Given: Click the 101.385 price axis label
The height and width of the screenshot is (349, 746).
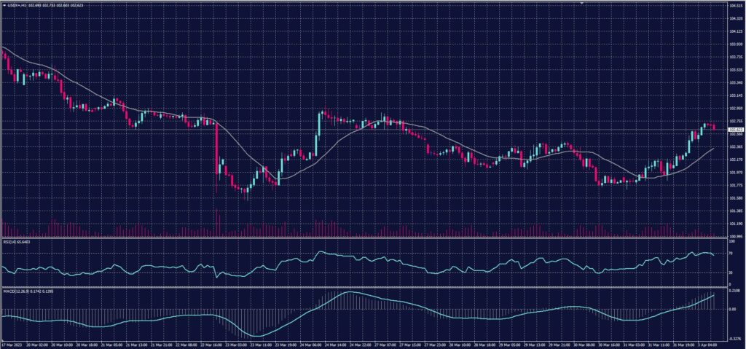Looking at the screenshot, I should tap(735, 211).
